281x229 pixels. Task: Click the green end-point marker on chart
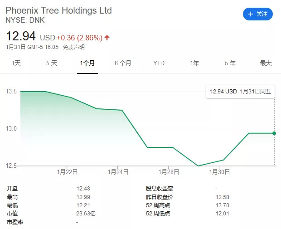pos(274,133)
